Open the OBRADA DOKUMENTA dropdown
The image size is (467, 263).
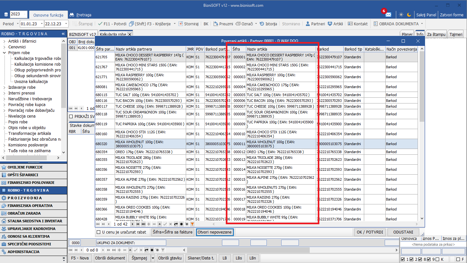[x=422, y=24]
